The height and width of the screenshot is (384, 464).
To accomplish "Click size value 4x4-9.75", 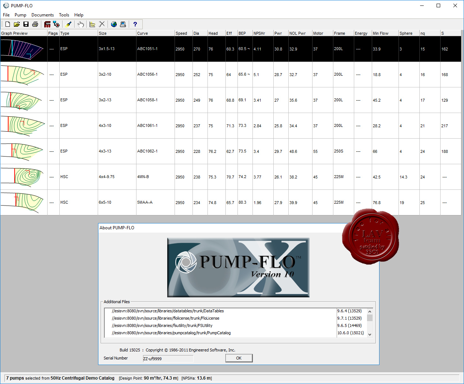I will (x=107, y=177).
